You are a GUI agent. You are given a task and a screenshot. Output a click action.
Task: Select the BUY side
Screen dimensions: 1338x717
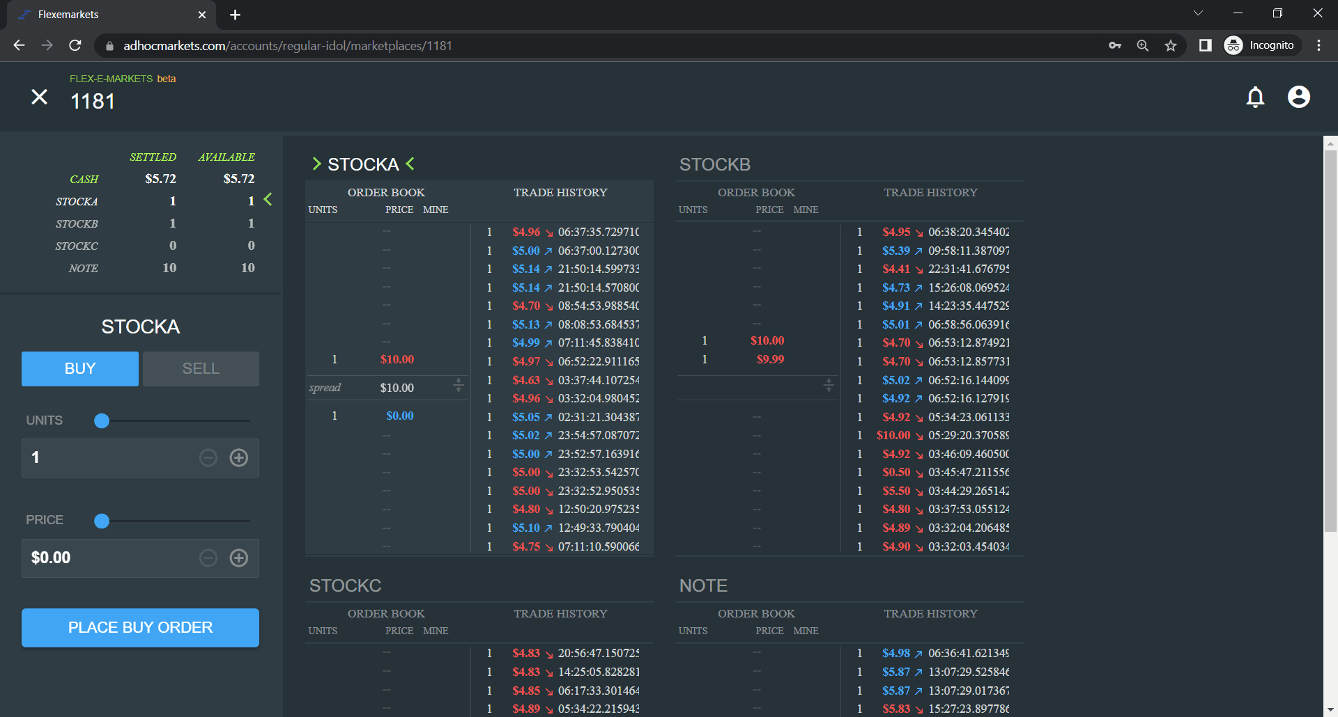tap(80, 369)
